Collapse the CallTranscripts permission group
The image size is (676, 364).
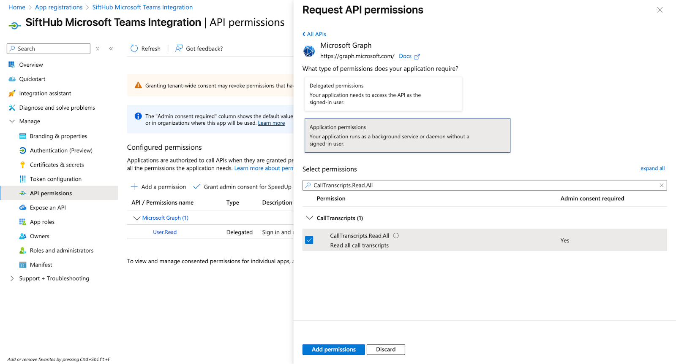(x=310, y=218)
